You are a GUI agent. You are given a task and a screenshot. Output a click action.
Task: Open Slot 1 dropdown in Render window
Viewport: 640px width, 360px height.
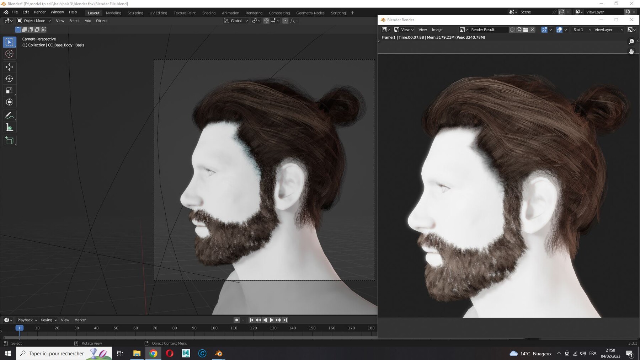(x=582, y=30)
